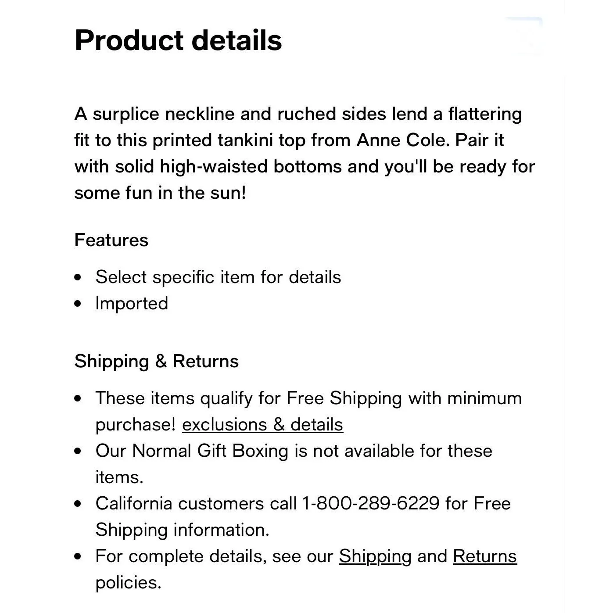Click the faded close button top-right
The width and height of the screenshot is (613, 613).
click(525, 37)
